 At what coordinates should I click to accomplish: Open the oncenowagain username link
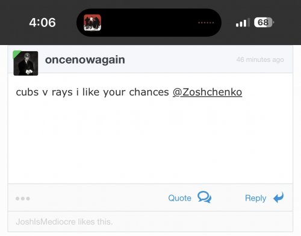point(85,59)
